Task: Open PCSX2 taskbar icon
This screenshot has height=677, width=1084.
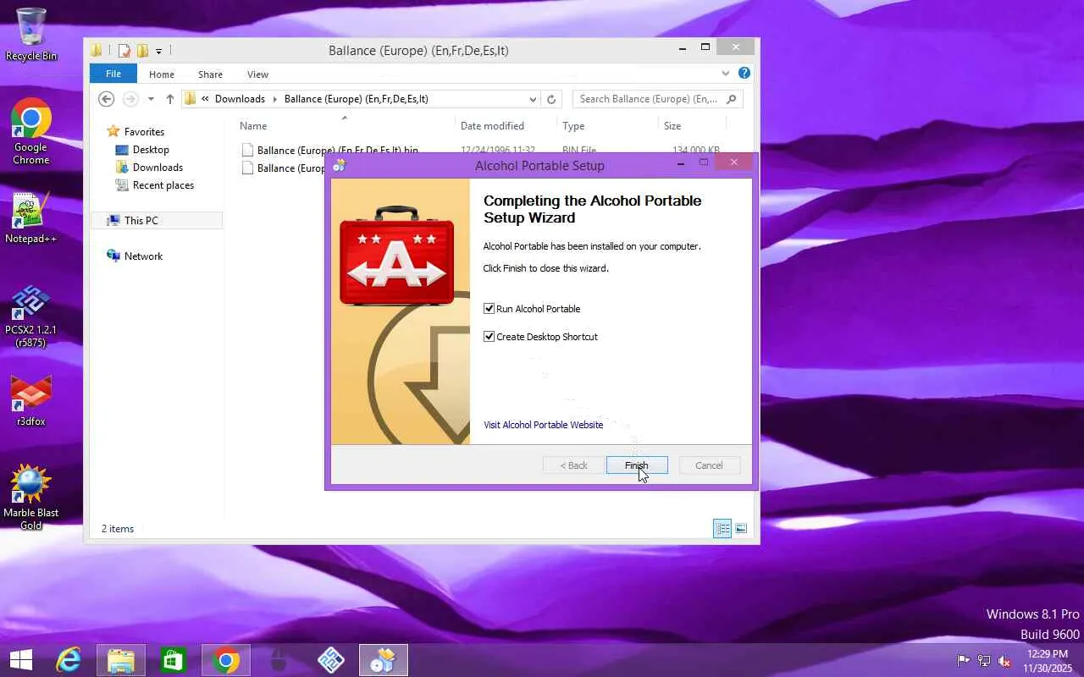Action: (331, 660)
